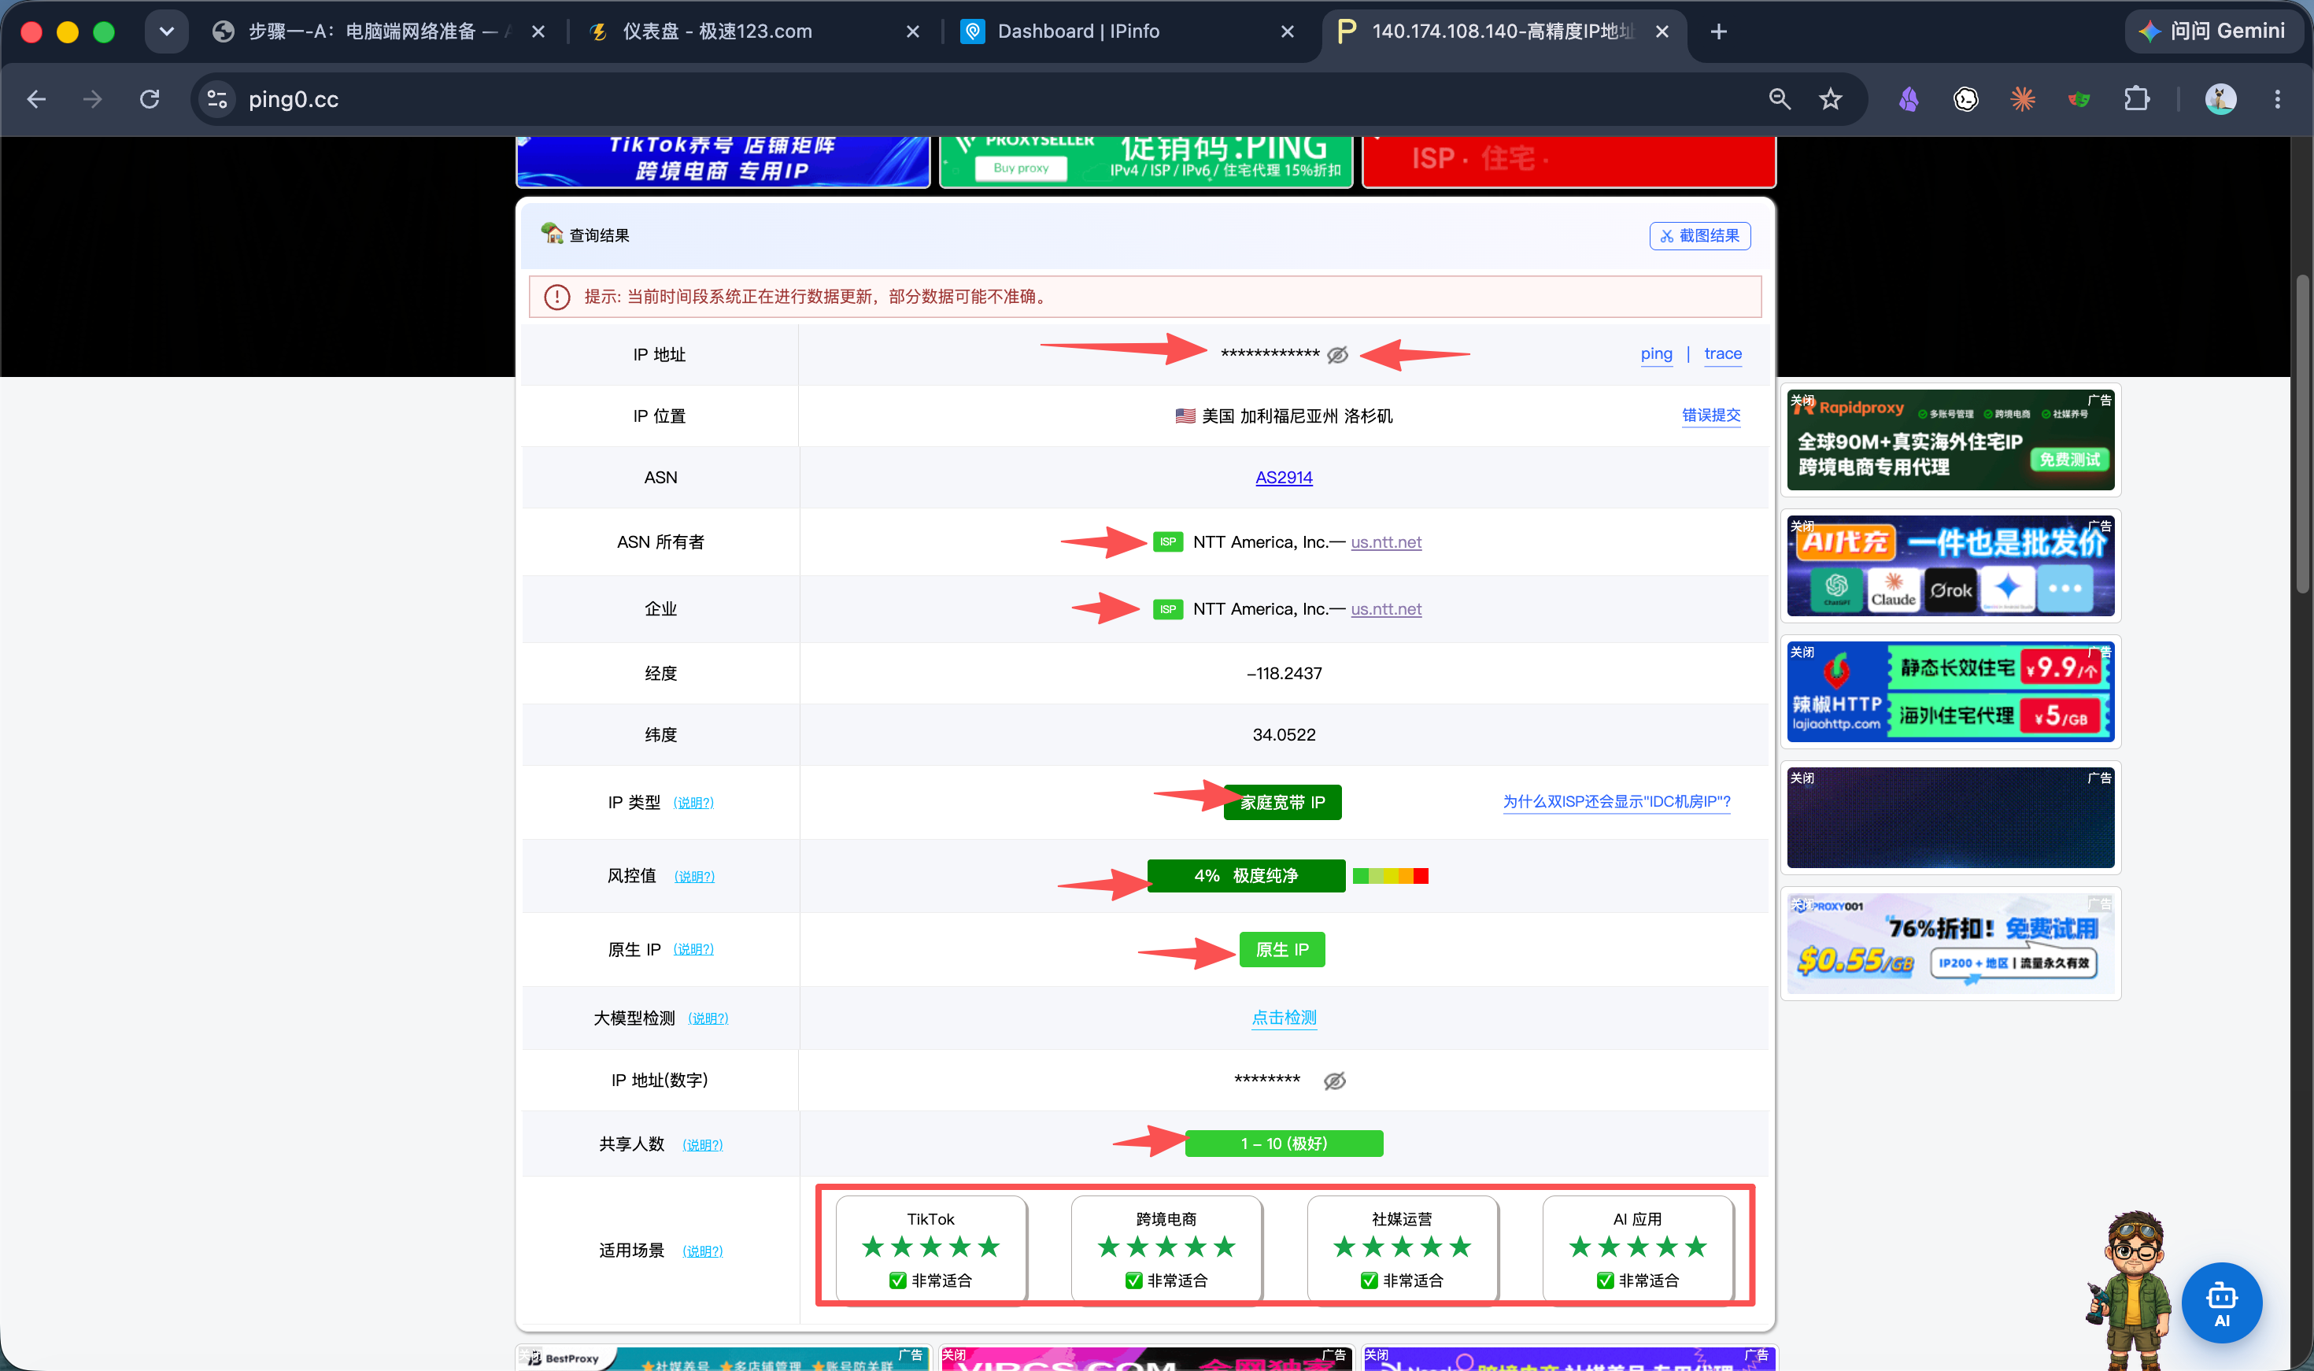The image size is (2314, 1371).
Task: Open the extensions puzzle icon
Action: coord(2137,99)
